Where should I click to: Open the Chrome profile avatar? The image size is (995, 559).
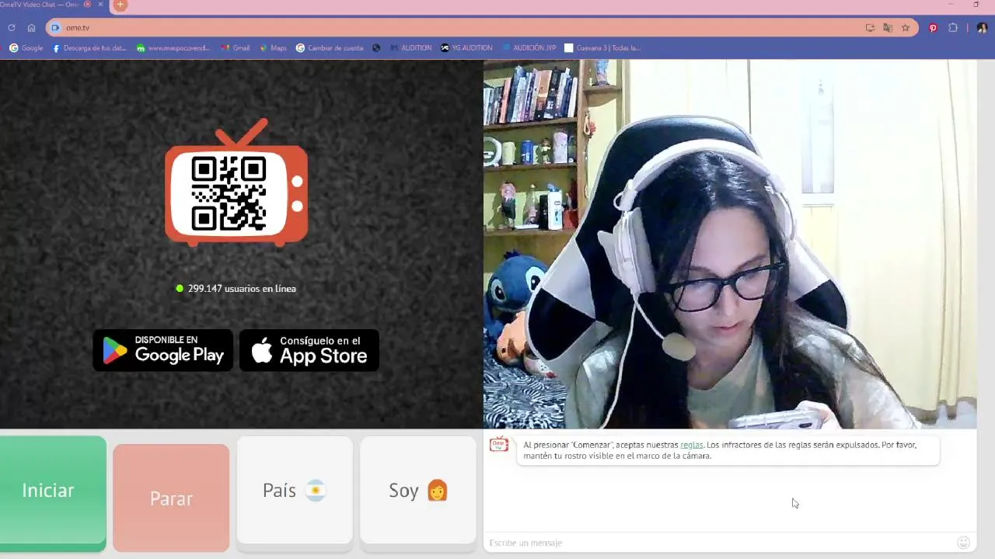click(x=982, y=28)
